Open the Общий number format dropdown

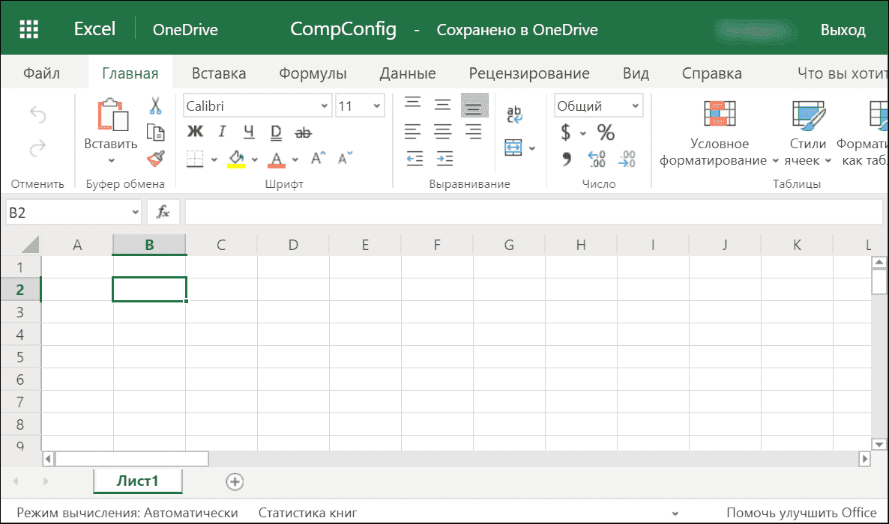pos(598,105)
